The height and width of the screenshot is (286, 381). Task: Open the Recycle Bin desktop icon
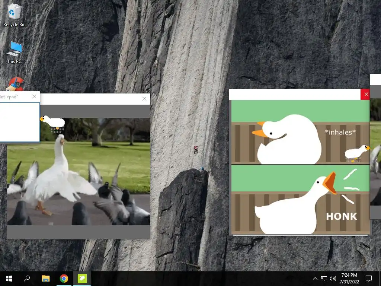click(x=14, y=15)
